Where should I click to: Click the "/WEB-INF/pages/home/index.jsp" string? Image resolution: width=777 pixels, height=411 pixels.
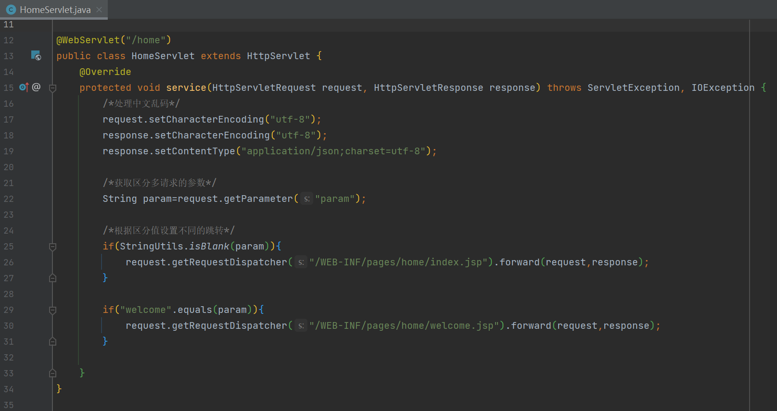(x=398, y=262)
